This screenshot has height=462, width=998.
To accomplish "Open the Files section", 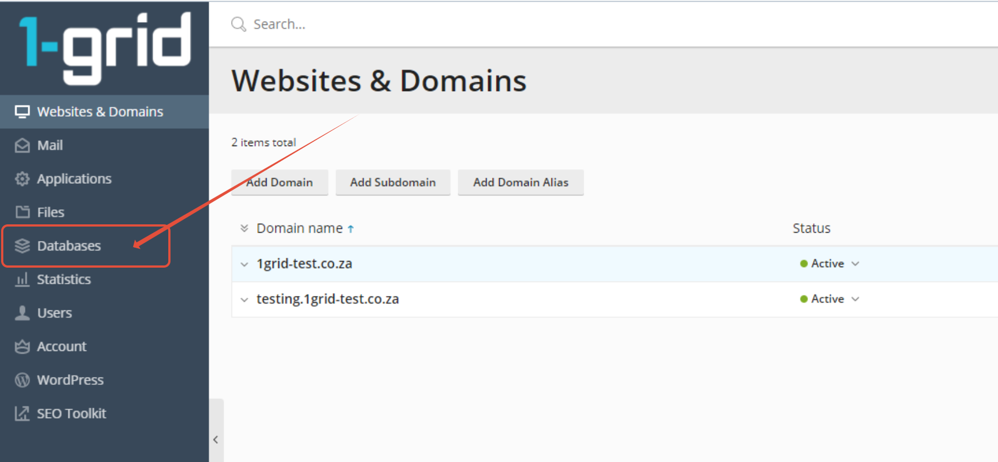I will click(104, 212).
